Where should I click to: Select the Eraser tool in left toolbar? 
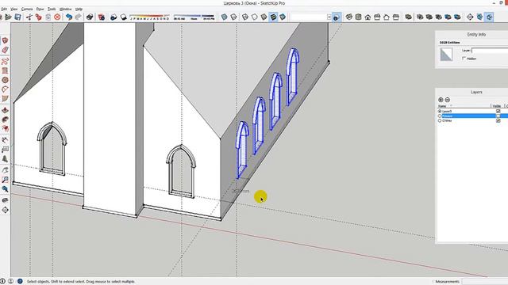click(5, 50)
